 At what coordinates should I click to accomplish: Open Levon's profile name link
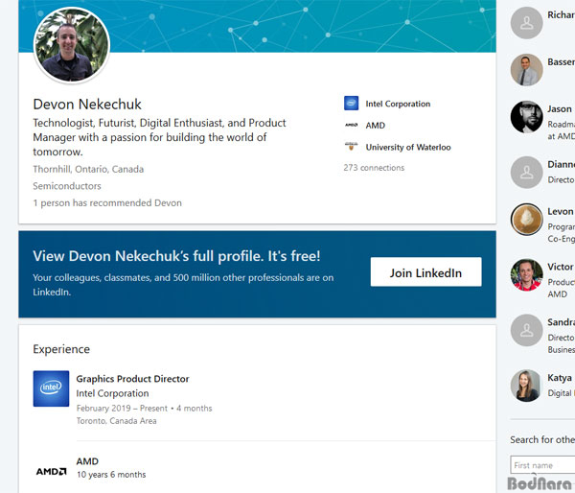pos(561,211)
